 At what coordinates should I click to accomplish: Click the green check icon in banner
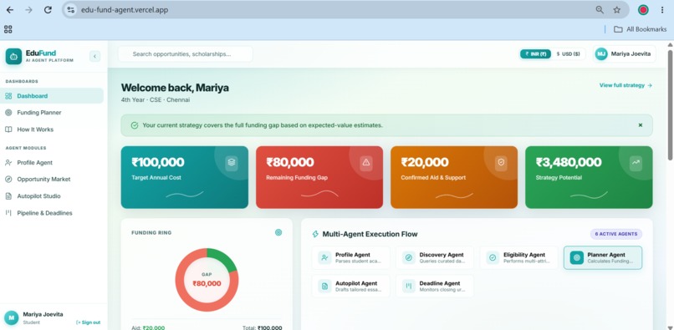(135, 125)
